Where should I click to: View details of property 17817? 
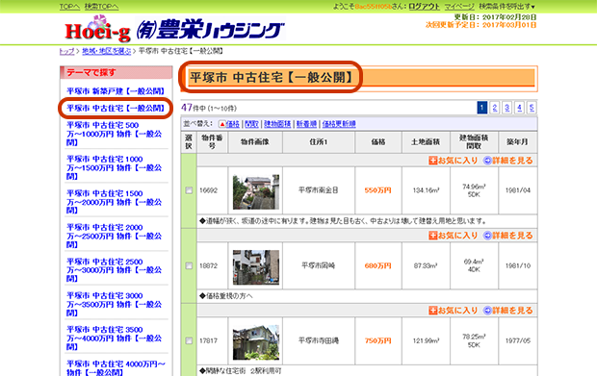[x=507, y=311]
